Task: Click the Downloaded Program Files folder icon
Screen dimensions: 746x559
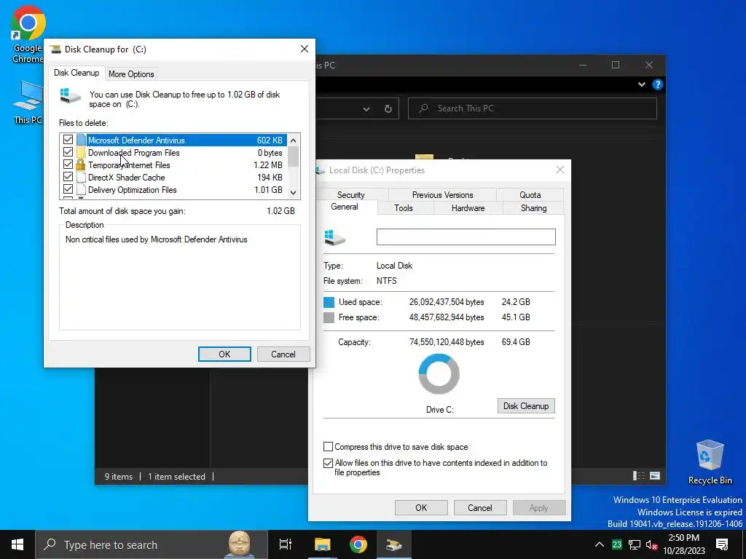Action: (x=81, y=153)
